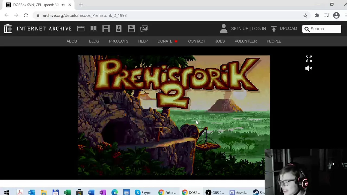Open File Explorer from taskbar
The width and height of the screenshot is (347, 195).
click(x=44, y=193)
